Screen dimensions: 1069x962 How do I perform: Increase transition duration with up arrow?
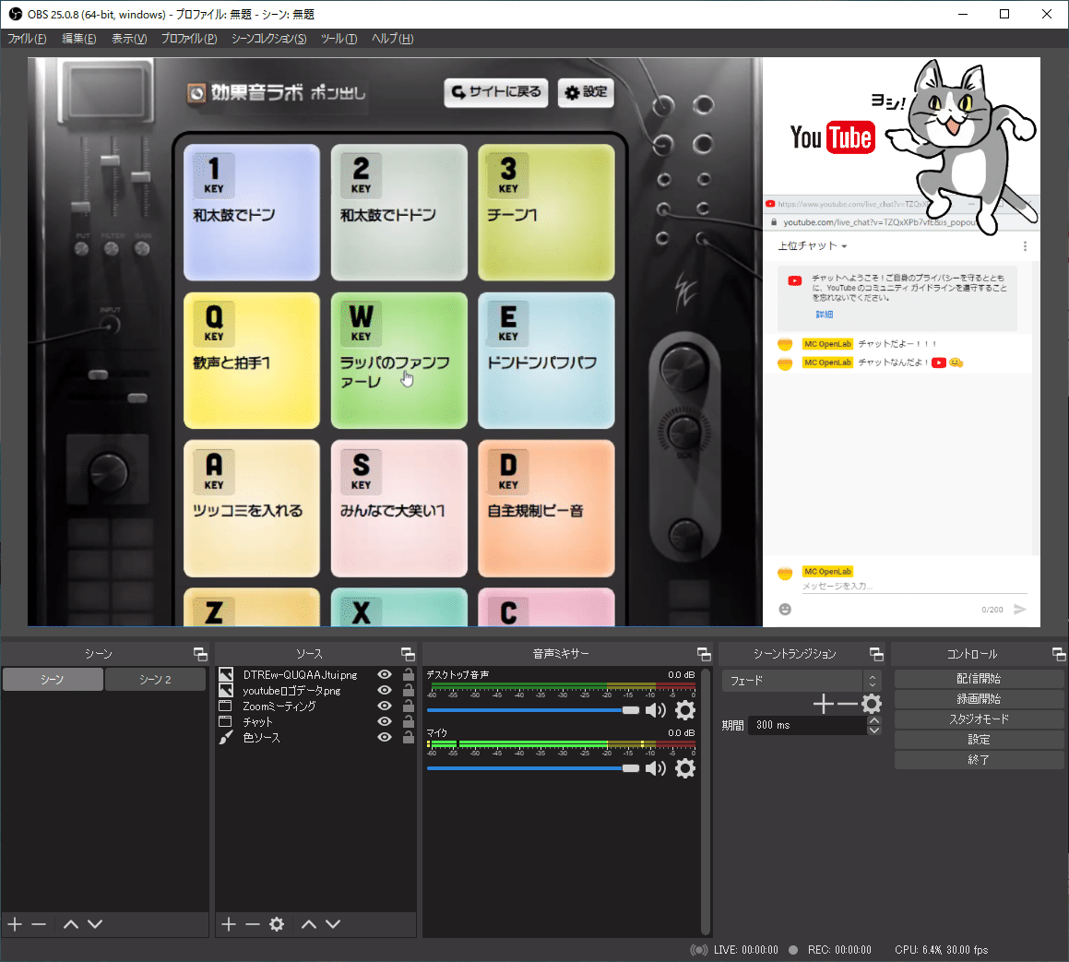(874, 720)
